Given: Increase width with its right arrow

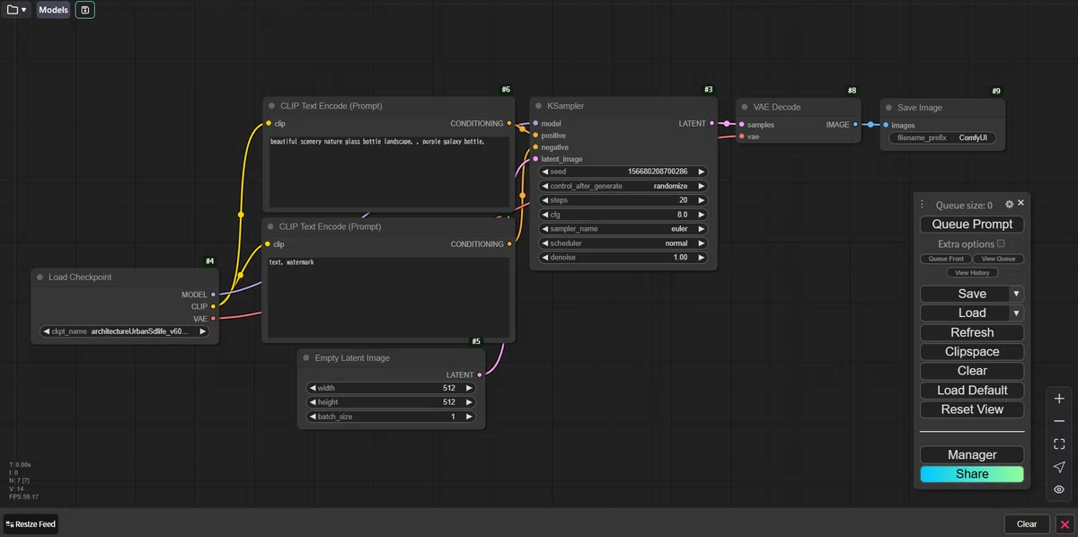Looking at the screenshot, I should pyautogui.click(x=469, y=388).
